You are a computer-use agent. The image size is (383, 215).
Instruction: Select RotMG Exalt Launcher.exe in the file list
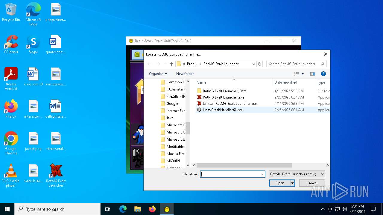tap(223, 97)
